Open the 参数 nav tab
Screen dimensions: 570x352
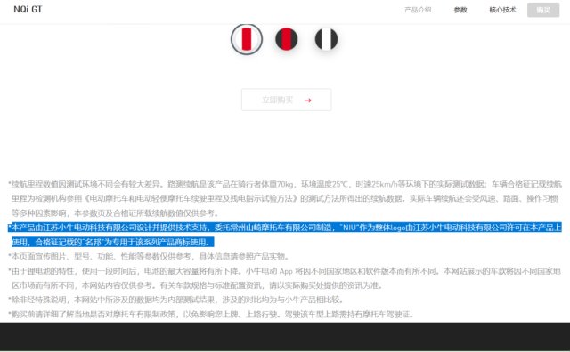click(x=460, y=10)
